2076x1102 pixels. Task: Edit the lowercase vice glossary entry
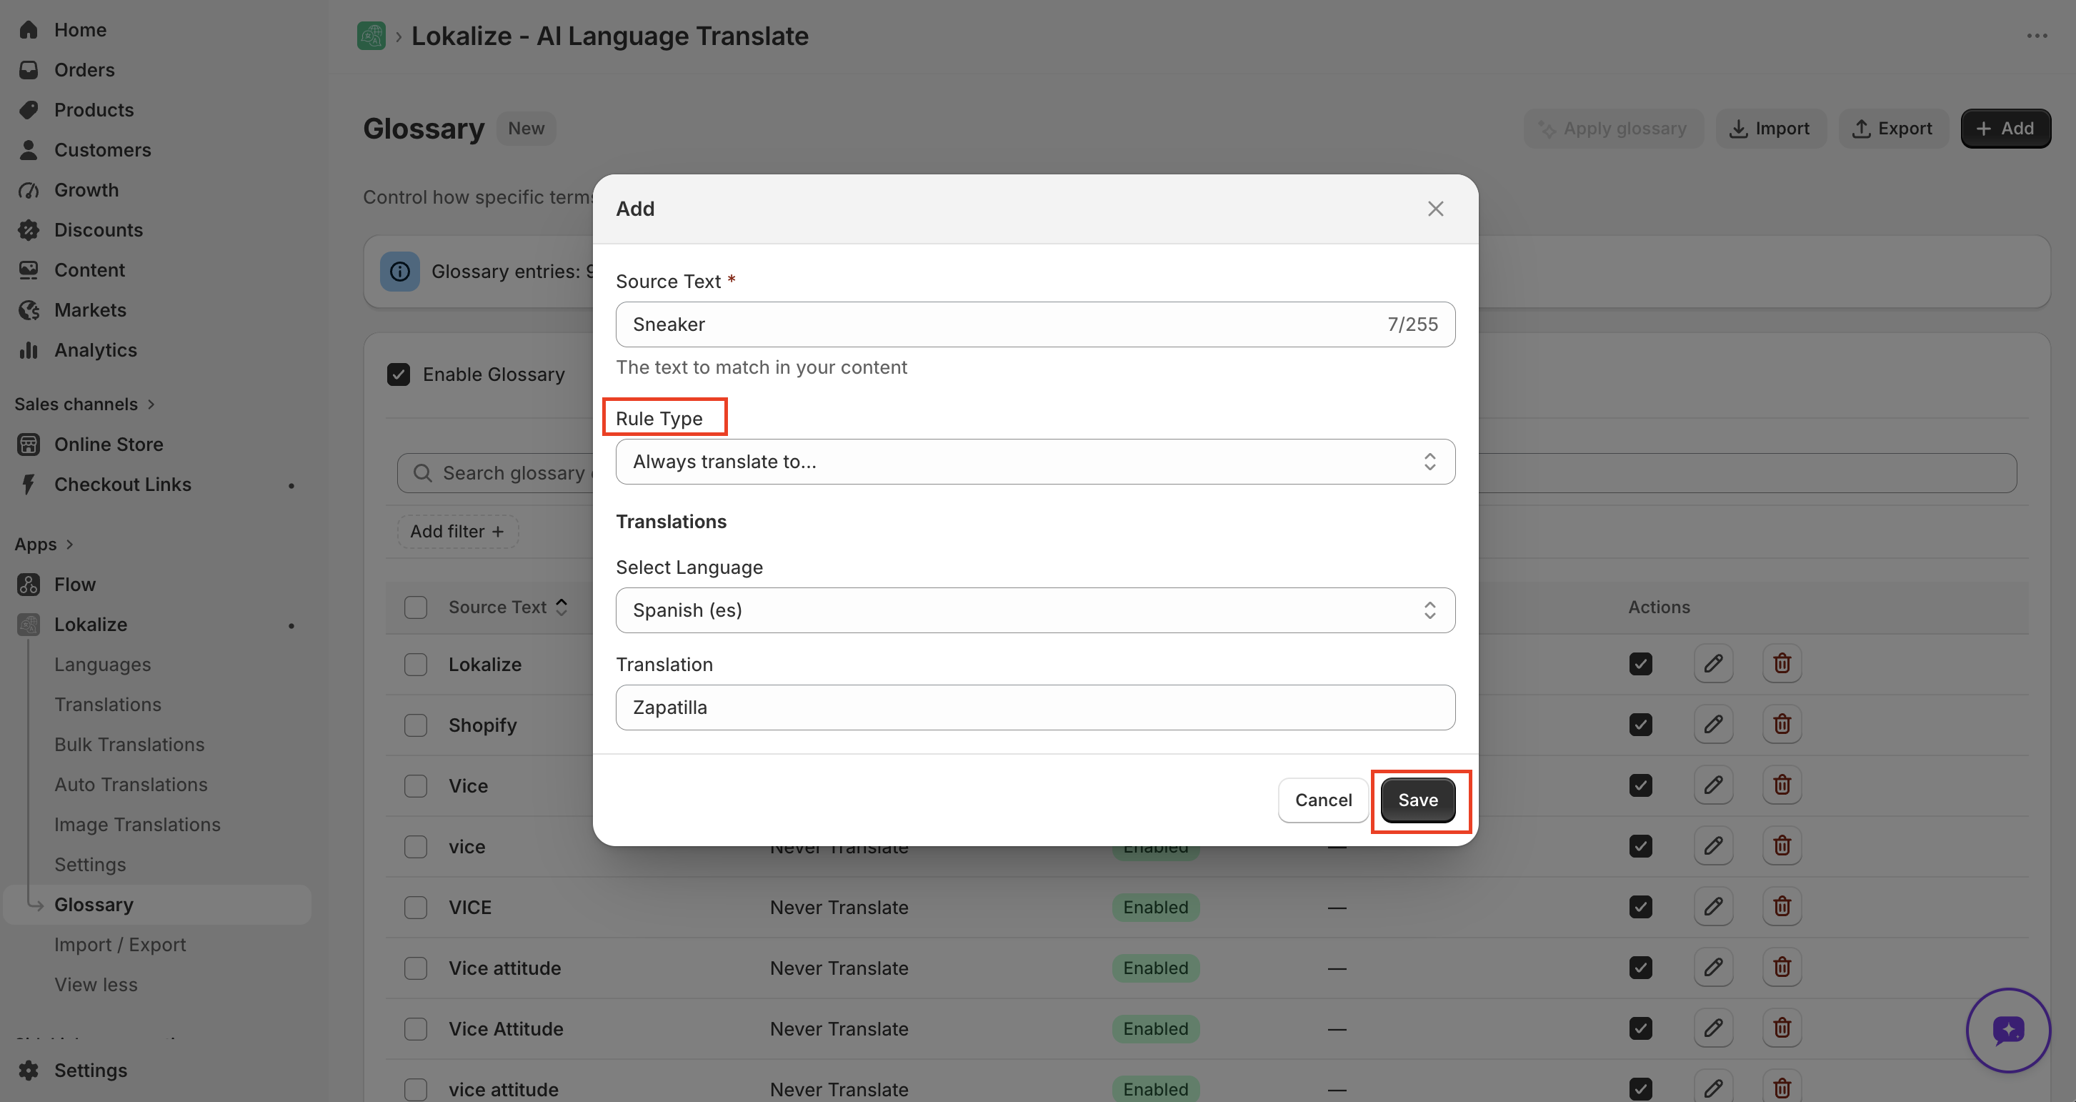1712,845
